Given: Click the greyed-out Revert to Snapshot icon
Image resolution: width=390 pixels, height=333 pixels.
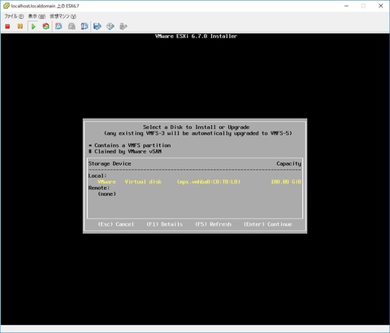Looking at the screenshot, I should pos(71,26).
